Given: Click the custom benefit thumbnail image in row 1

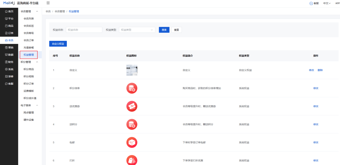Looking at the screenshot, I should 132,70.
